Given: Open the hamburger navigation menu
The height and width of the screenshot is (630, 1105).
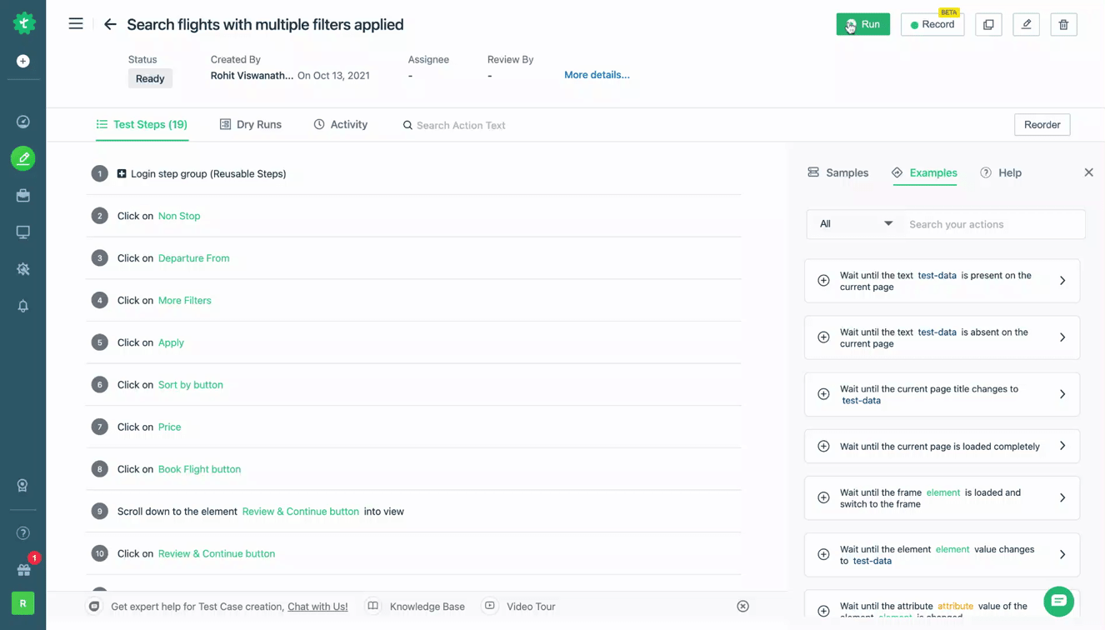Looking at the screenshot, I should [76, 23].
